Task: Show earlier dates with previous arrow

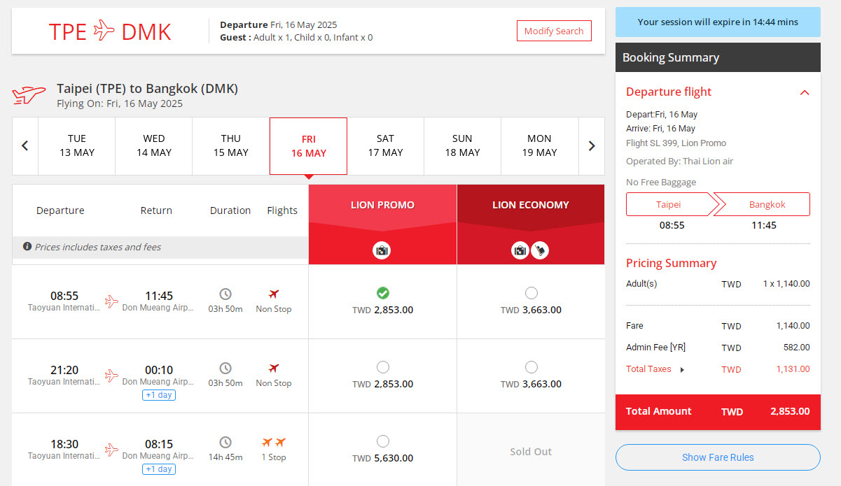Action: (25, 146)
